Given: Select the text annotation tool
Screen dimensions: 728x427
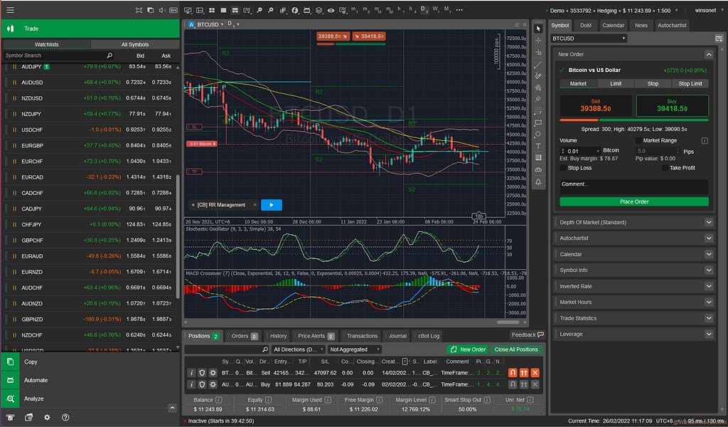Looking at the screenshot, I should click(x=538, y=146).
